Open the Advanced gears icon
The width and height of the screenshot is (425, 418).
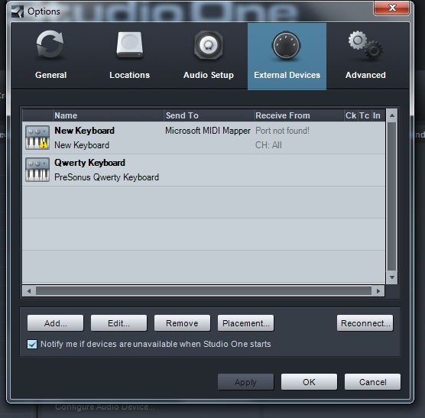point(365,44)
